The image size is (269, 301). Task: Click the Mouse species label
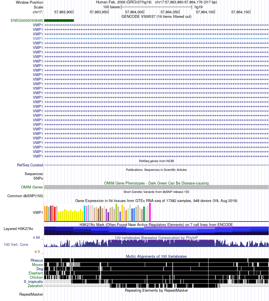tap(37, 265)
